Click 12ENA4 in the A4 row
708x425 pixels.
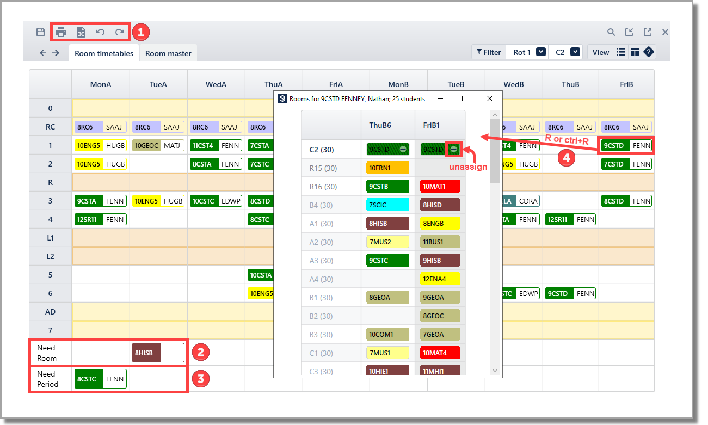point(440,279)
